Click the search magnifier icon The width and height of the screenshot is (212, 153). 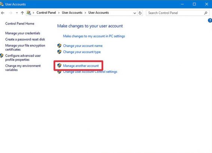[206, 13]
